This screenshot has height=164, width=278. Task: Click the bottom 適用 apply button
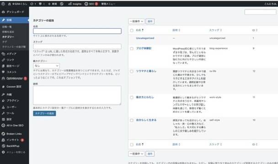(x=150, y=154)
